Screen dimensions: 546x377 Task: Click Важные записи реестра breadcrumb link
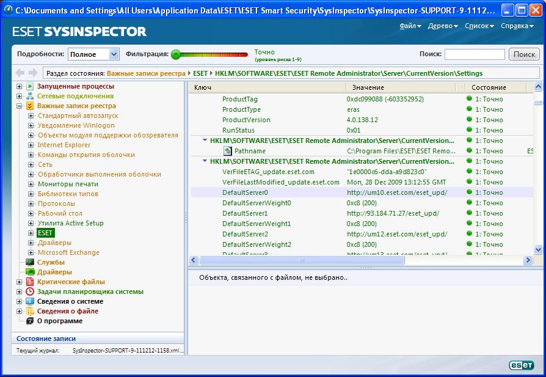pos(146,73)
